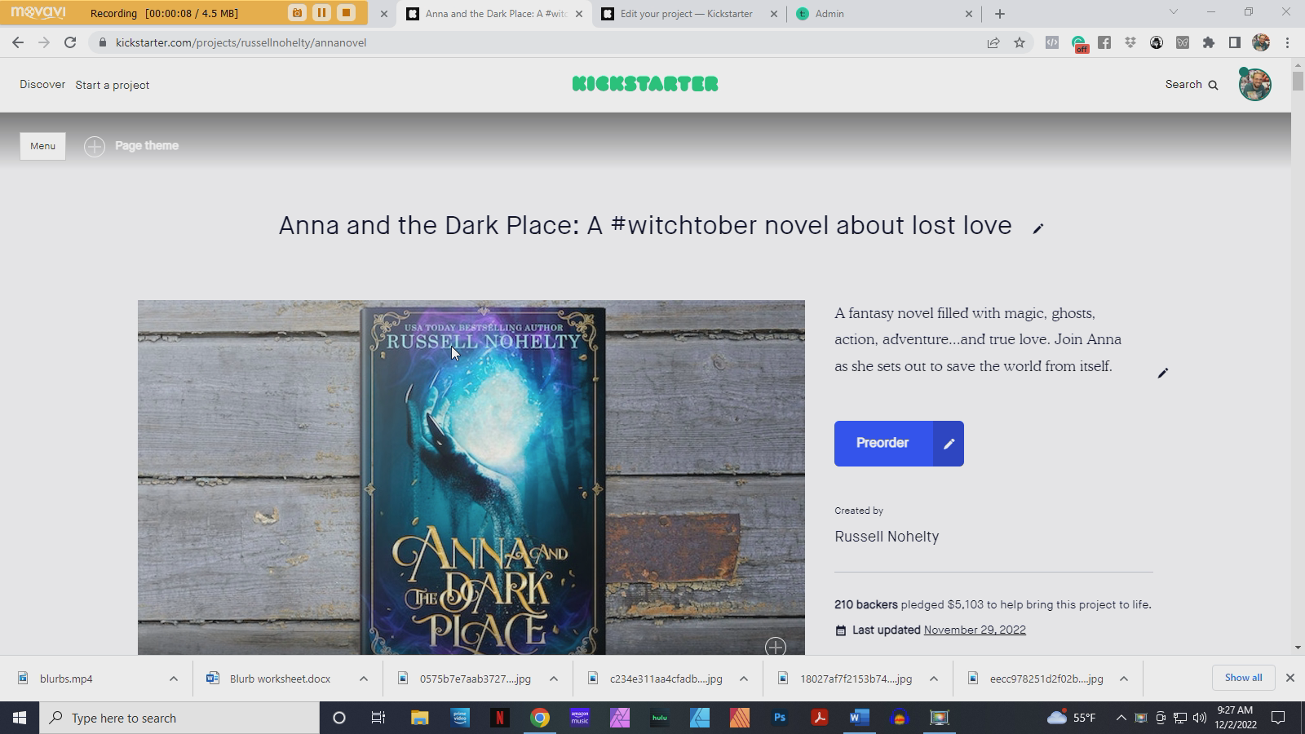Bookmark this page with the star icon
Screen dimensions: 1305x734
(1020, 42)
